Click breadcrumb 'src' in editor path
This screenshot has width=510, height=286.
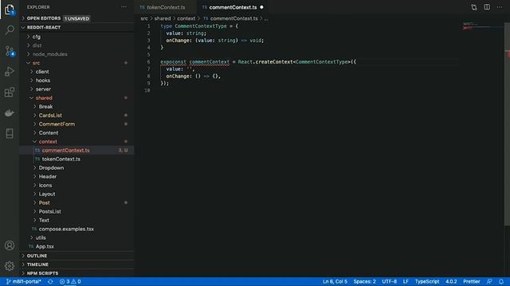pyautogui.click(x=144, y=18)
